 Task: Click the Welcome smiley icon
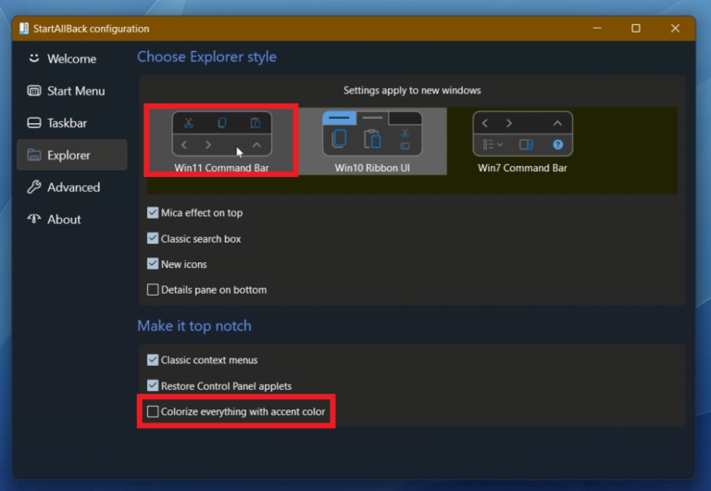(x=34, y=58)
